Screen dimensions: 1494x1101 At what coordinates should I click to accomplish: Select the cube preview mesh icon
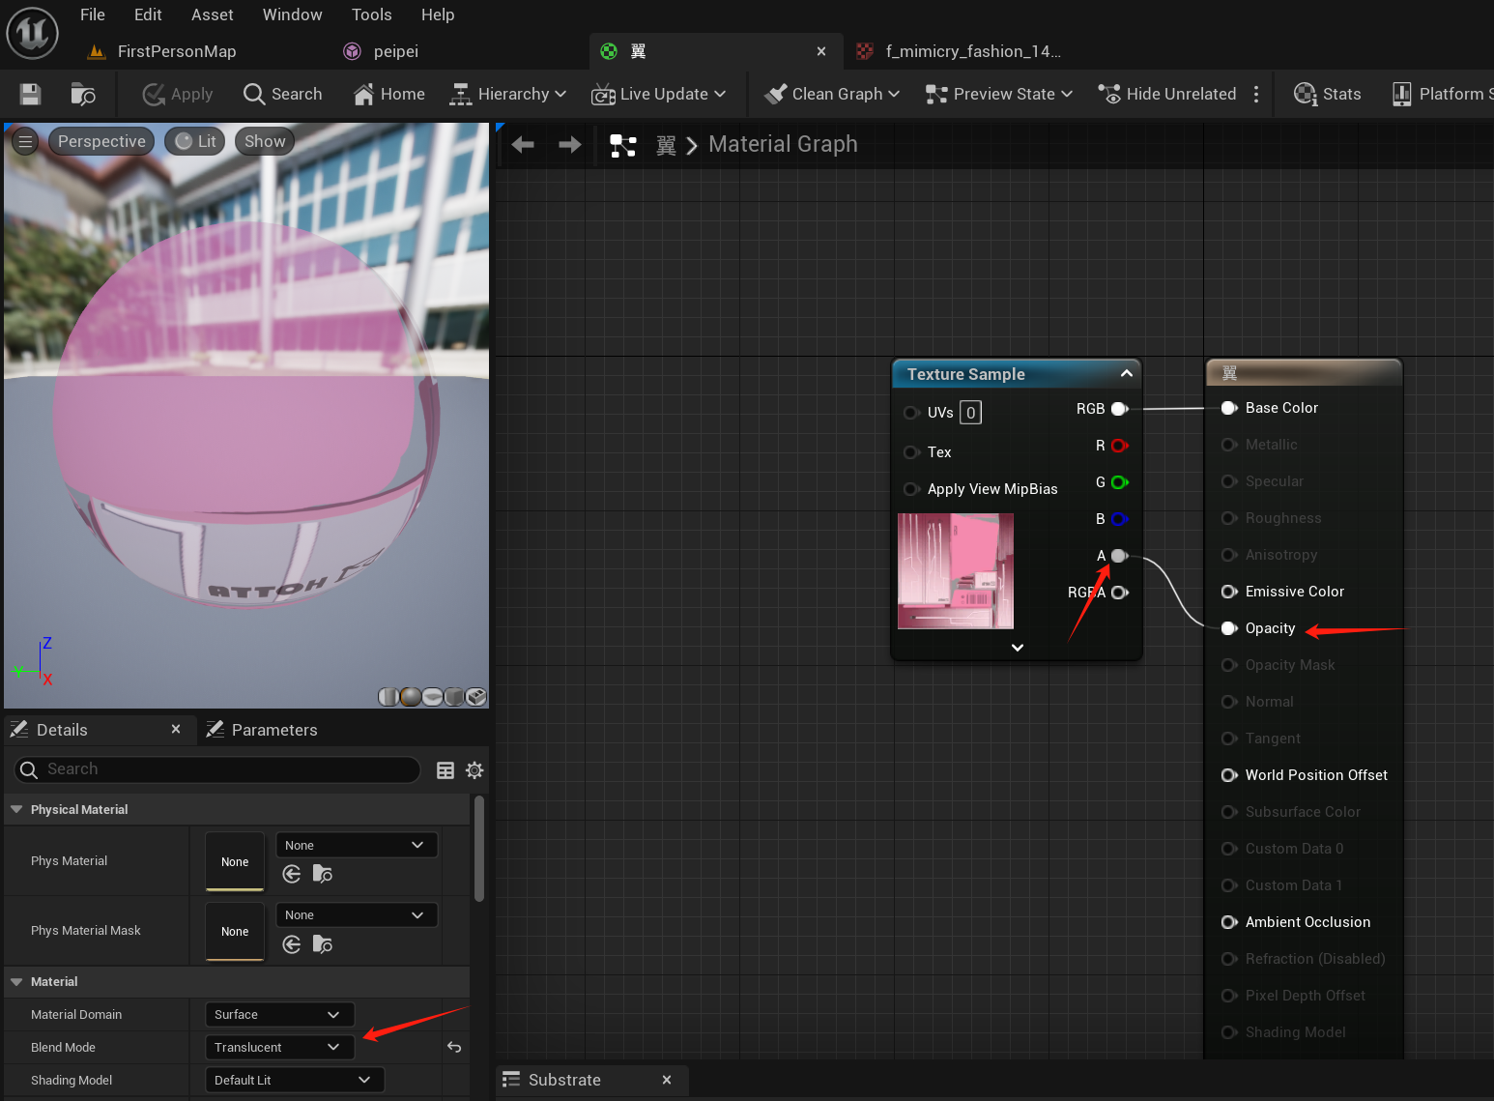click(x=453, y=697)
